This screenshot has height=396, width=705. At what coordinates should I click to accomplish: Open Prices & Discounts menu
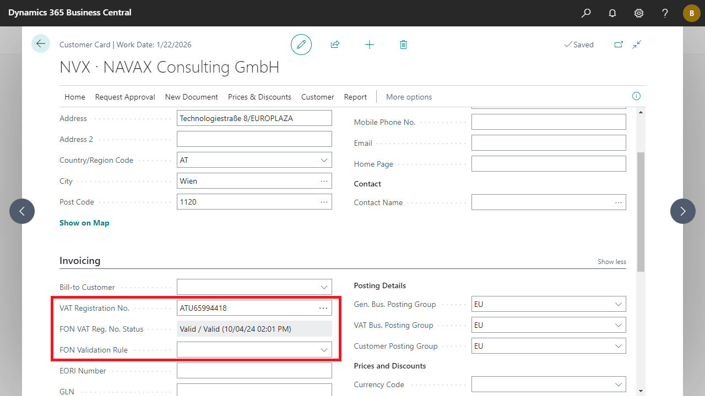[259, 97]
